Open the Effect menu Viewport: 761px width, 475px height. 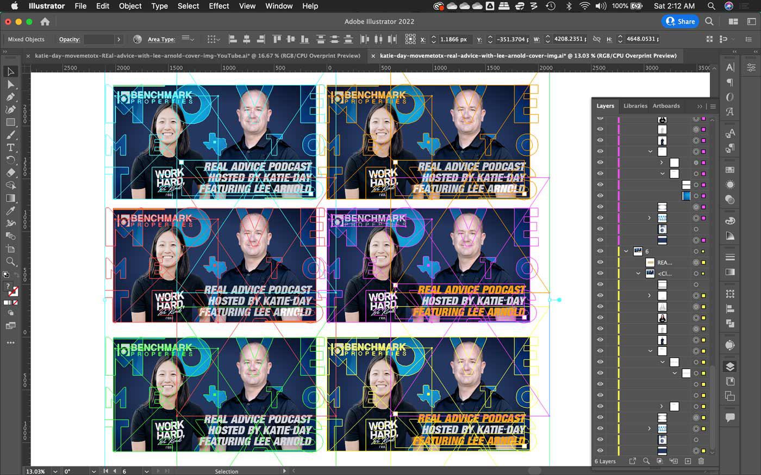(x=219, y=6)
